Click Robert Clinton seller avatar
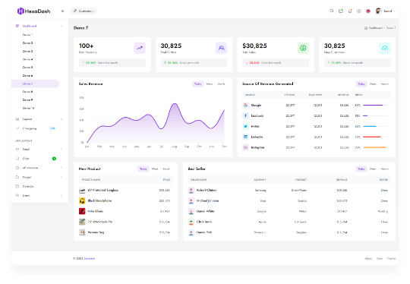The height and width of the screenshot is (284, 410). (x=191, y=190)
